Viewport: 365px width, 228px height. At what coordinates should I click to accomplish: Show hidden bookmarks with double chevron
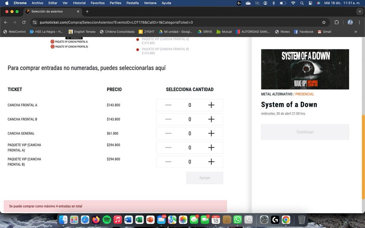[356, 32]
